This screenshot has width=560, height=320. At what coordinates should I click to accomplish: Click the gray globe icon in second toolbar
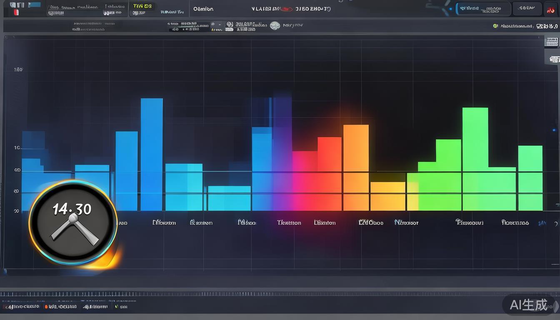coord(275,26)
